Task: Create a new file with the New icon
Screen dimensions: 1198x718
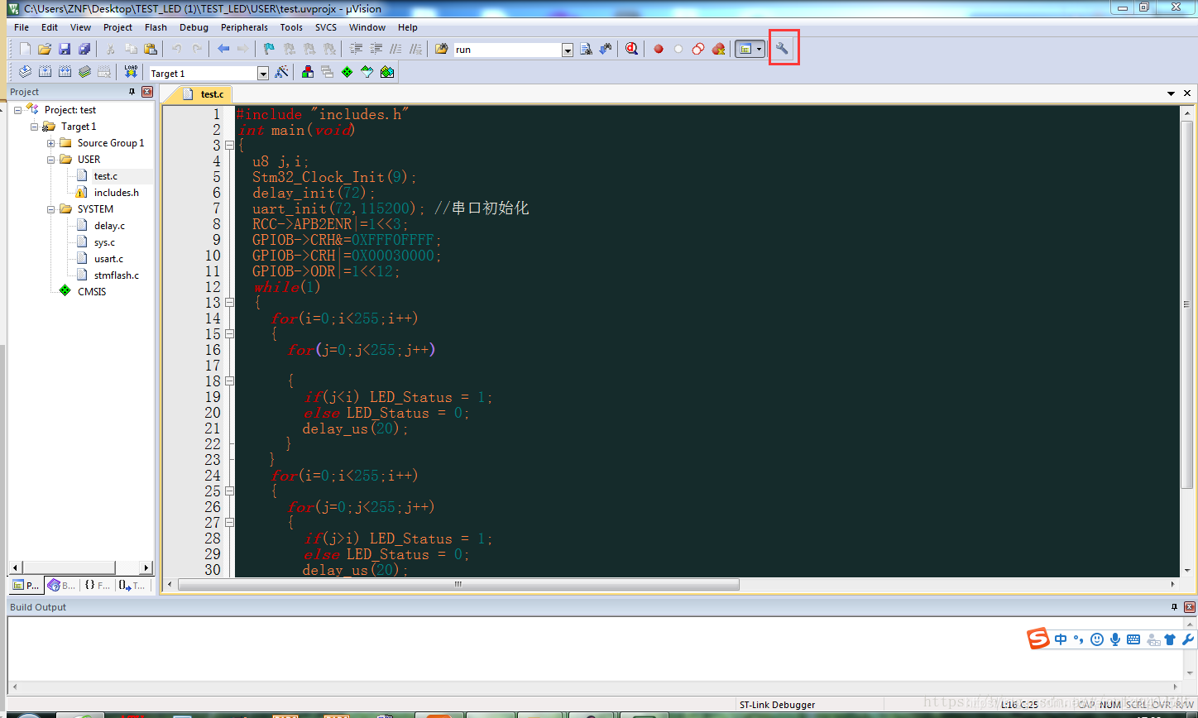Action: click(25, 49)
